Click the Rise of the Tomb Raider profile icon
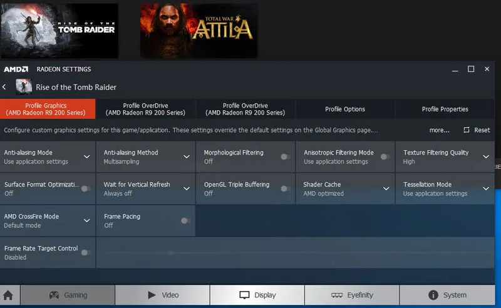501x308 pixels. [24, 87]
